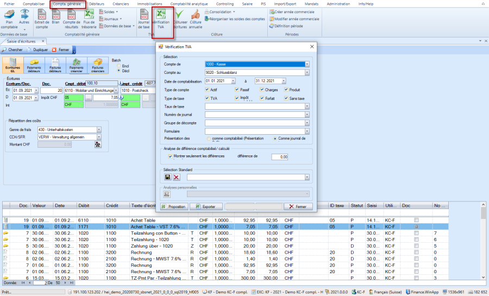Select the Ecritures GL button icon

pos(12,65)
